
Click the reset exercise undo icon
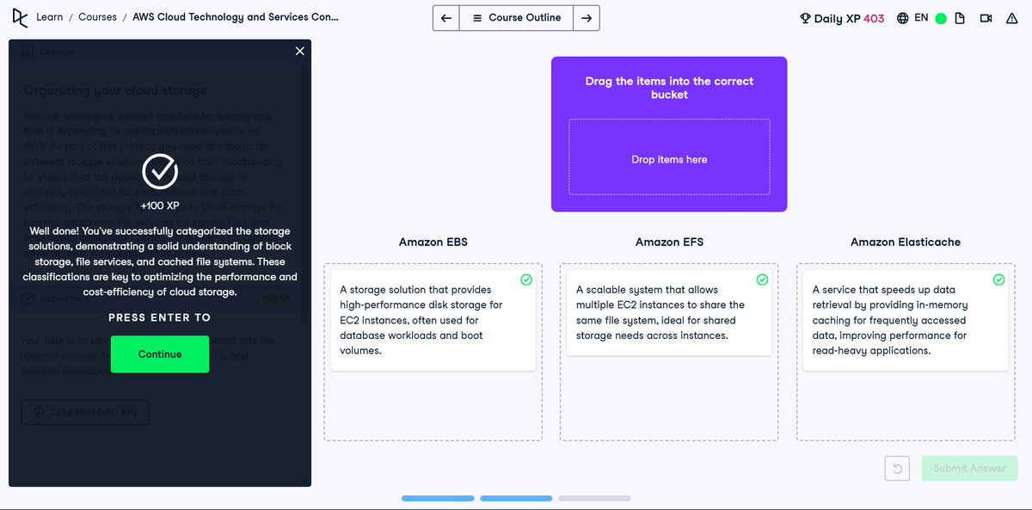click(x=897, y=468)
